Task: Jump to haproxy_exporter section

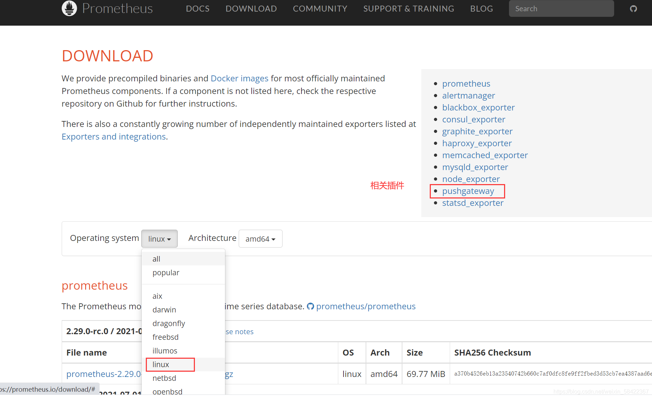Action: coord(477,143)
